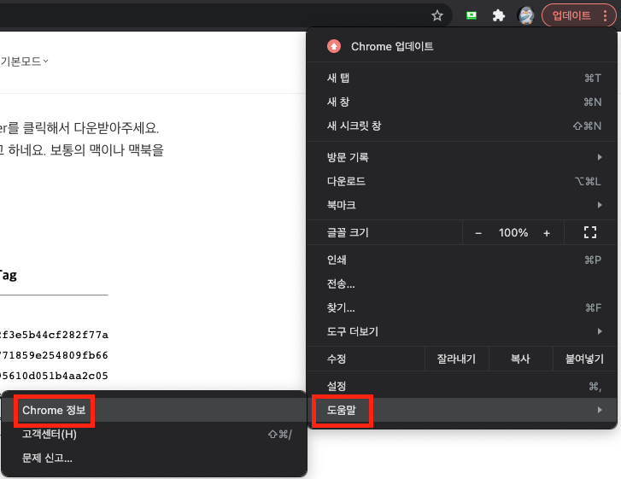Select 문제 신고... in the submenu
621x479 pixels.
tap(154, 458)
